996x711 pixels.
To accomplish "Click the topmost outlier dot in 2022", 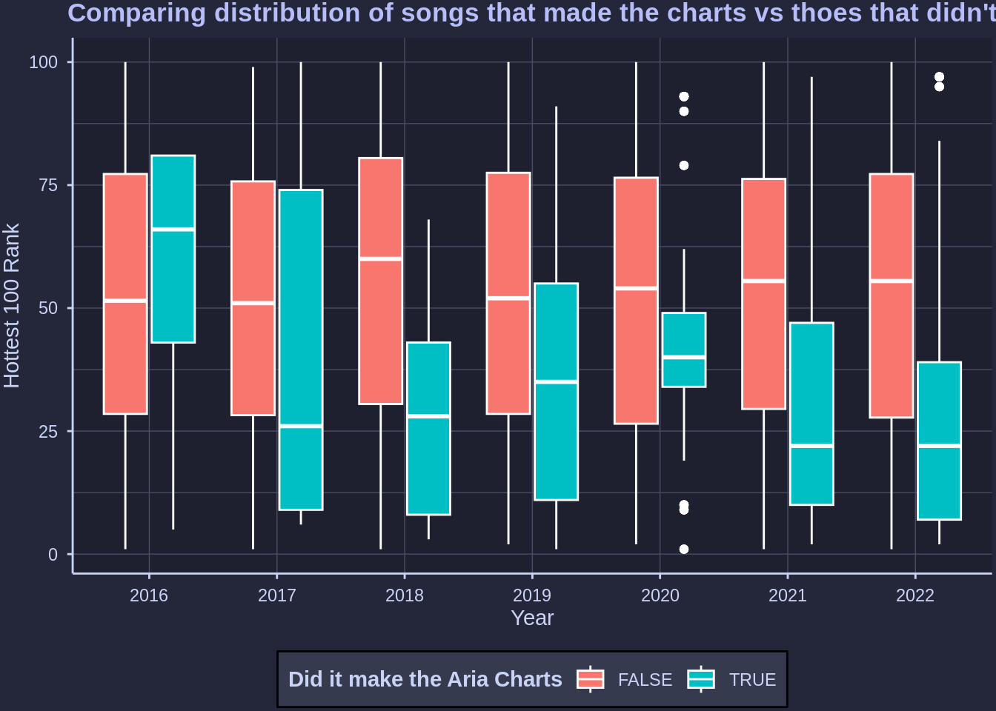I will tap(939, 77).
